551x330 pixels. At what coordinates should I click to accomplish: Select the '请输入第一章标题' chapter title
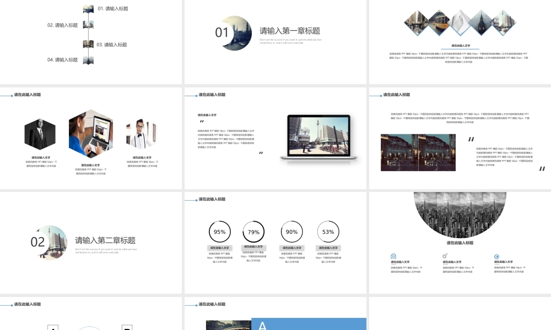(x=290, y=31)
